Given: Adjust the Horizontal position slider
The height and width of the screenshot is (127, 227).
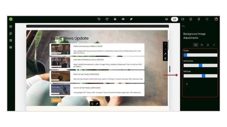Looking at the screenshot, I should coord(201,66).
